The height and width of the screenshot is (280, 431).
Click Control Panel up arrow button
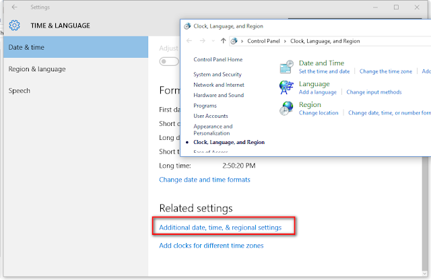click(223, 41)
